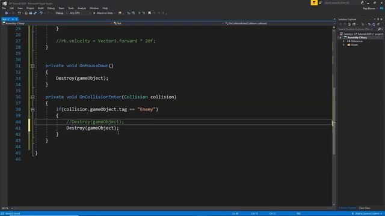This screenshot has height=216, width=385.
Task: Click the signed-in account name top right
Action: tap(369, 8)
